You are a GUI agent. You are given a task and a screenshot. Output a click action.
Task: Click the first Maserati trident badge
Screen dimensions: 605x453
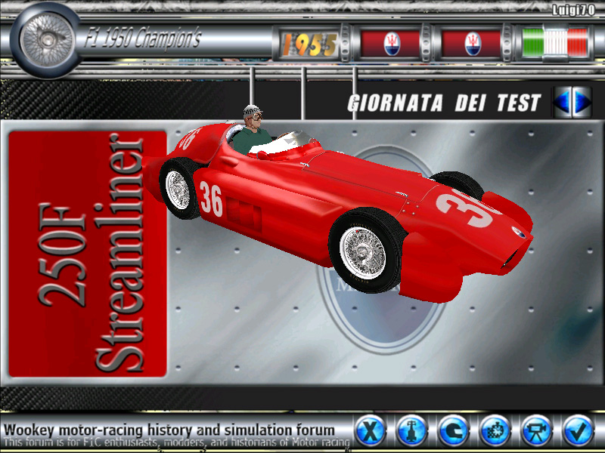pyautogui.click(x=390, y=44)
